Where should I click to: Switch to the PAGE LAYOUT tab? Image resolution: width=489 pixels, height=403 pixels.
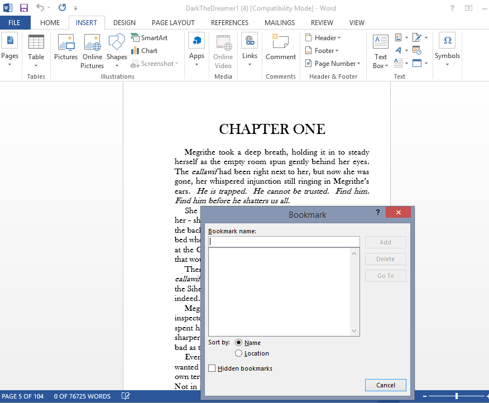pyautogui.click(x=173, y=23)
